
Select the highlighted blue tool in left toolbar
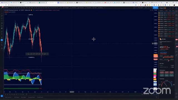click(2, 40)
